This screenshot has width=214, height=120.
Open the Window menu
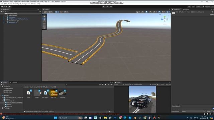(33, 4)
